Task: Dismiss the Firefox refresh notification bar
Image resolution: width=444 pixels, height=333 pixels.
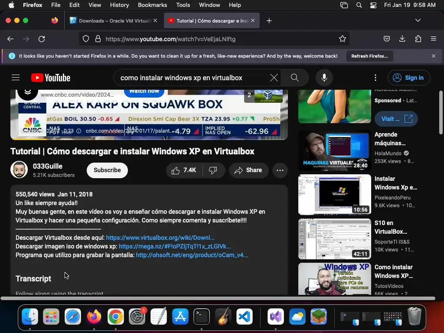Action: click(434, 56)
